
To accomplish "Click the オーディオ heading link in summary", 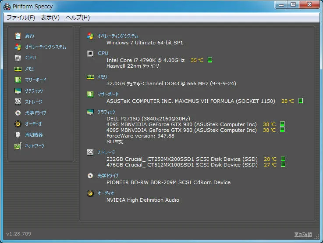I will coord(106,193).
